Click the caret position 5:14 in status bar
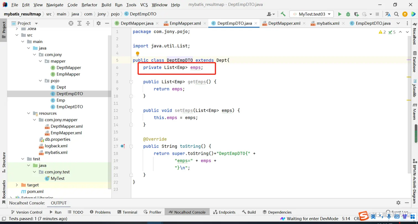This screenshot has height=224, width=418. (346, 219)
